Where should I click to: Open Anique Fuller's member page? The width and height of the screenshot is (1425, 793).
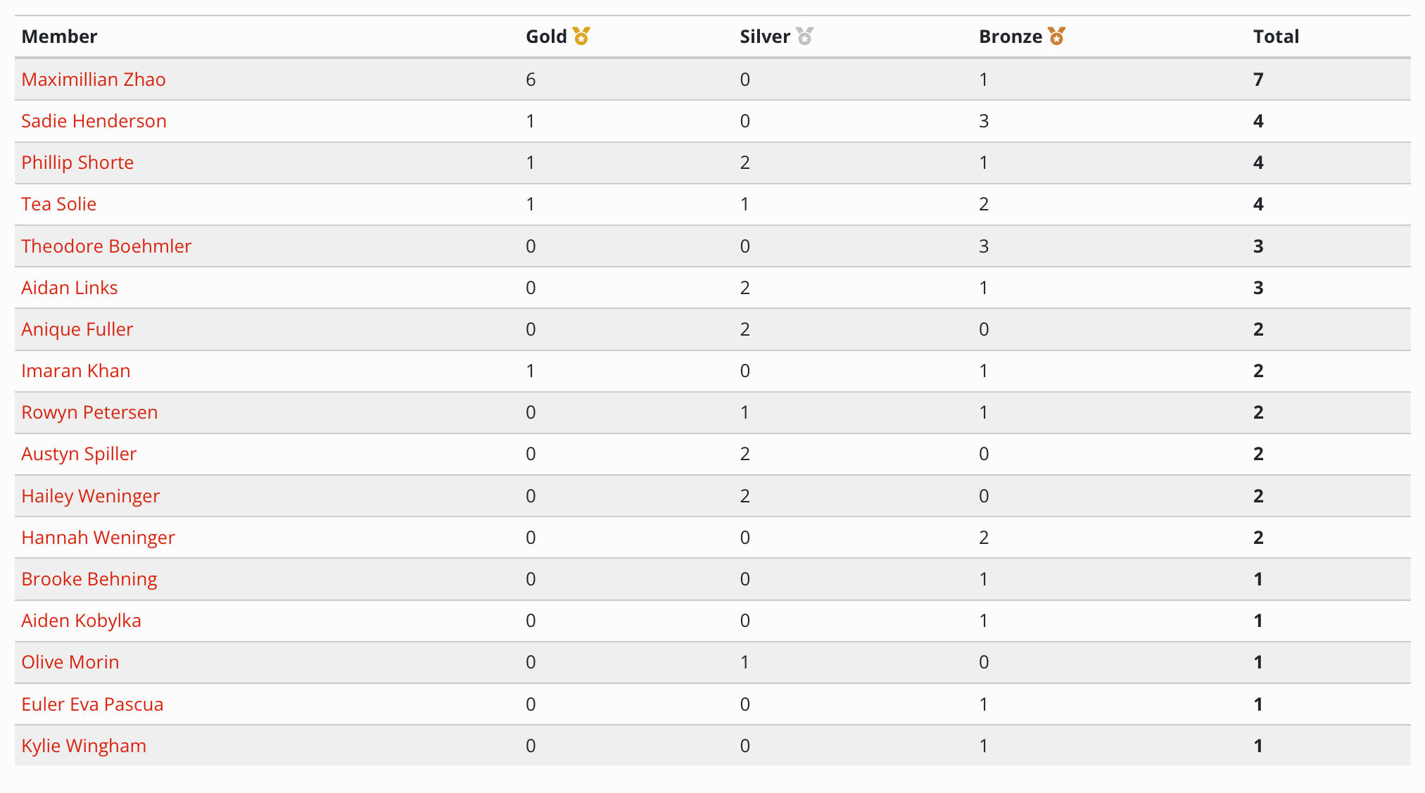(77, 329)
